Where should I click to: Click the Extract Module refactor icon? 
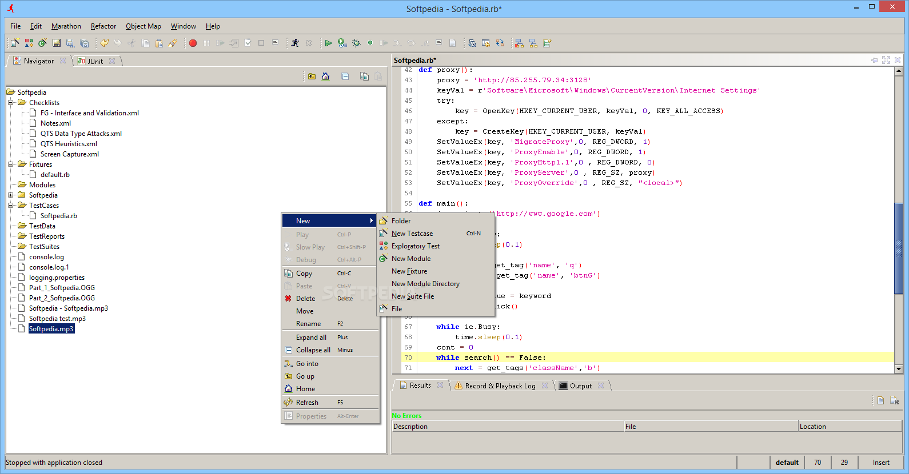click(x=472, y=43)
